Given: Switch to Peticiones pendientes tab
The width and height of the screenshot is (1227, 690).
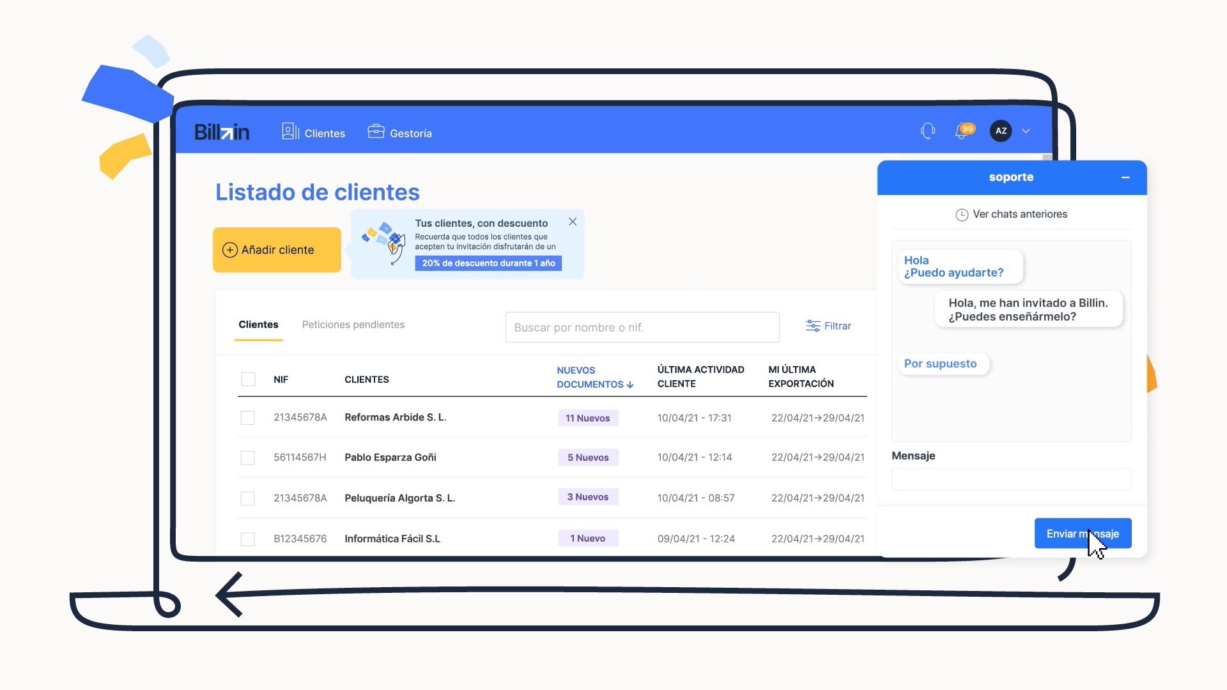Looking at the screenshot, I should click(x=353, y=325).
